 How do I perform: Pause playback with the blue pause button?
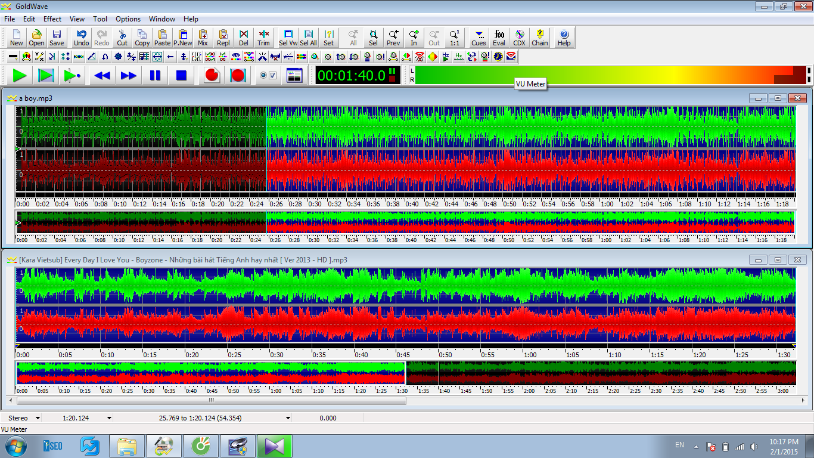(155, 76)
